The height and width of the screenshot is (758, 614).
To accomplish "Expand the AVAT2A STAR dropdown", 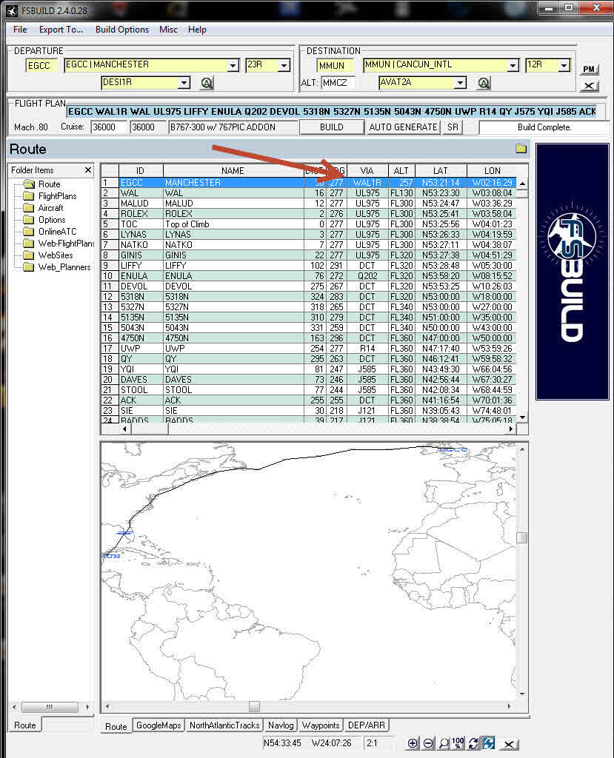I will pos(461,83).
